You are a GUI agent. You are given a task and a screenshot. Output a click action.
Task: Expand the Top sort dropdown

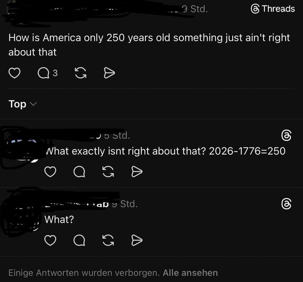point(22,104)
